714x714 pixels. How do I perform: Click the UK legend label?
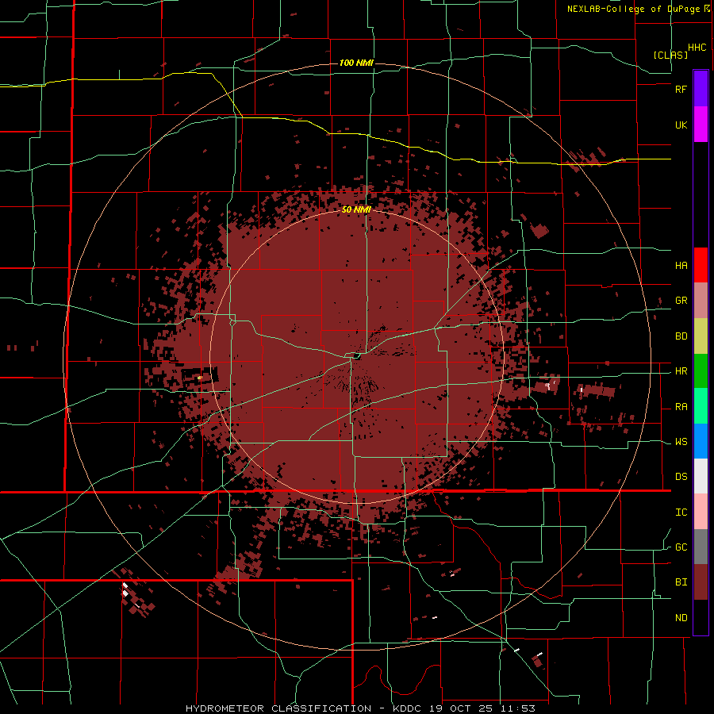coord(681,125)
